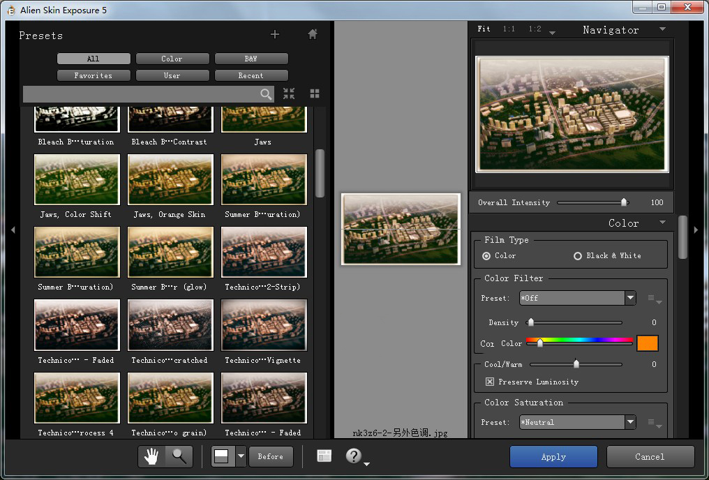Choose the Technico···cratched preset thumbnail
709x480 pixels.
[170, 325]
